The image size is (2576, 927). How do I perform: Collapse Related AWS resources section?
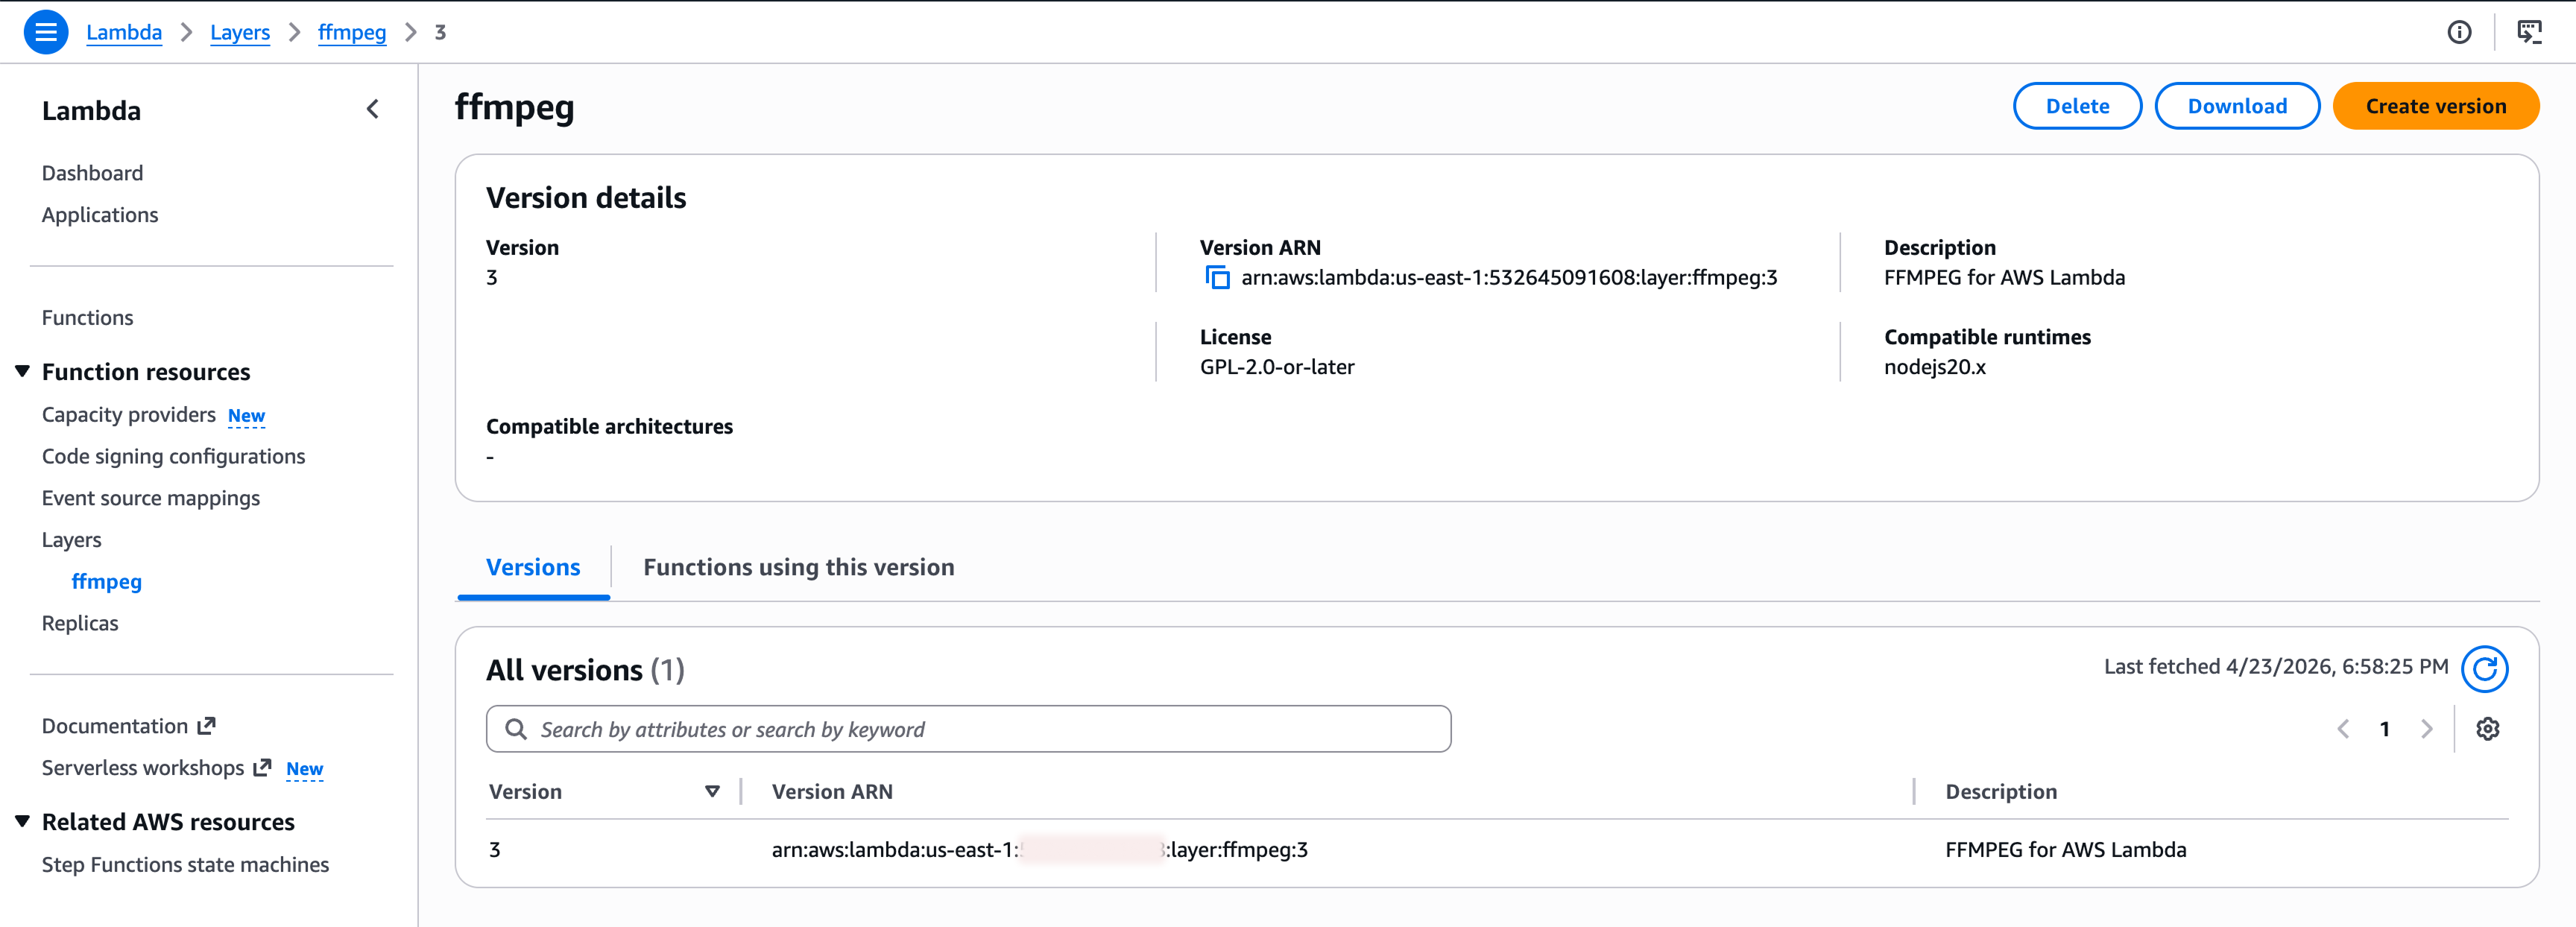click(x=22, y=822)
